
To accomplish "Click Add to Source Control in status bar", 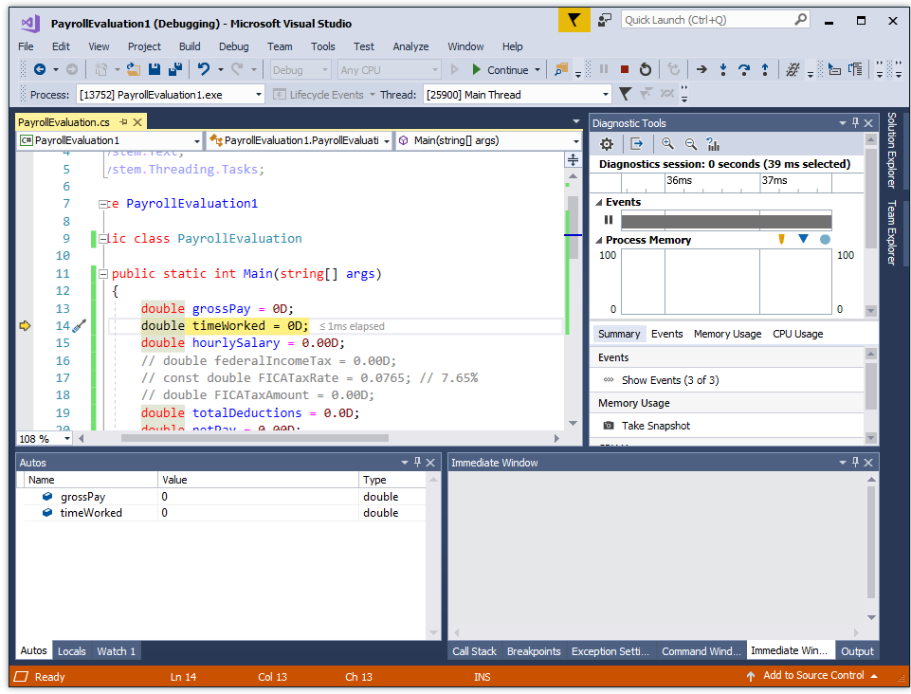I will point(812,675).
